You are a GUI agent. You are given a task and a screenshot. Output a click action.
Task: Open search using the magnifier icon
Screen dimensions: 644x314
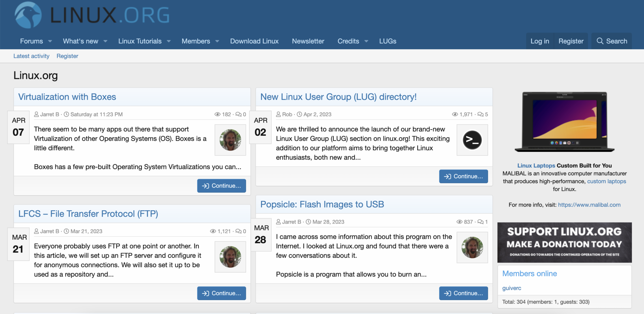600,41
